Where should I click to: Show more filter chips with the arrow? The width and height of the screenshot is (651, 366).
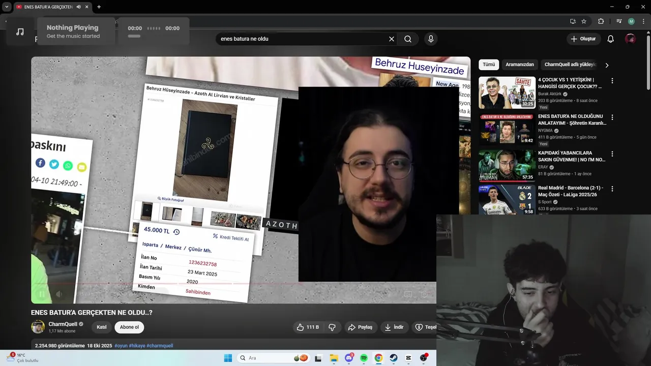[607, 65]
